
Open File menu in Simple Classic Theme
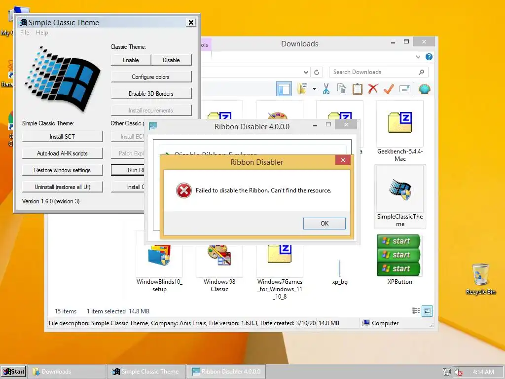25,33
